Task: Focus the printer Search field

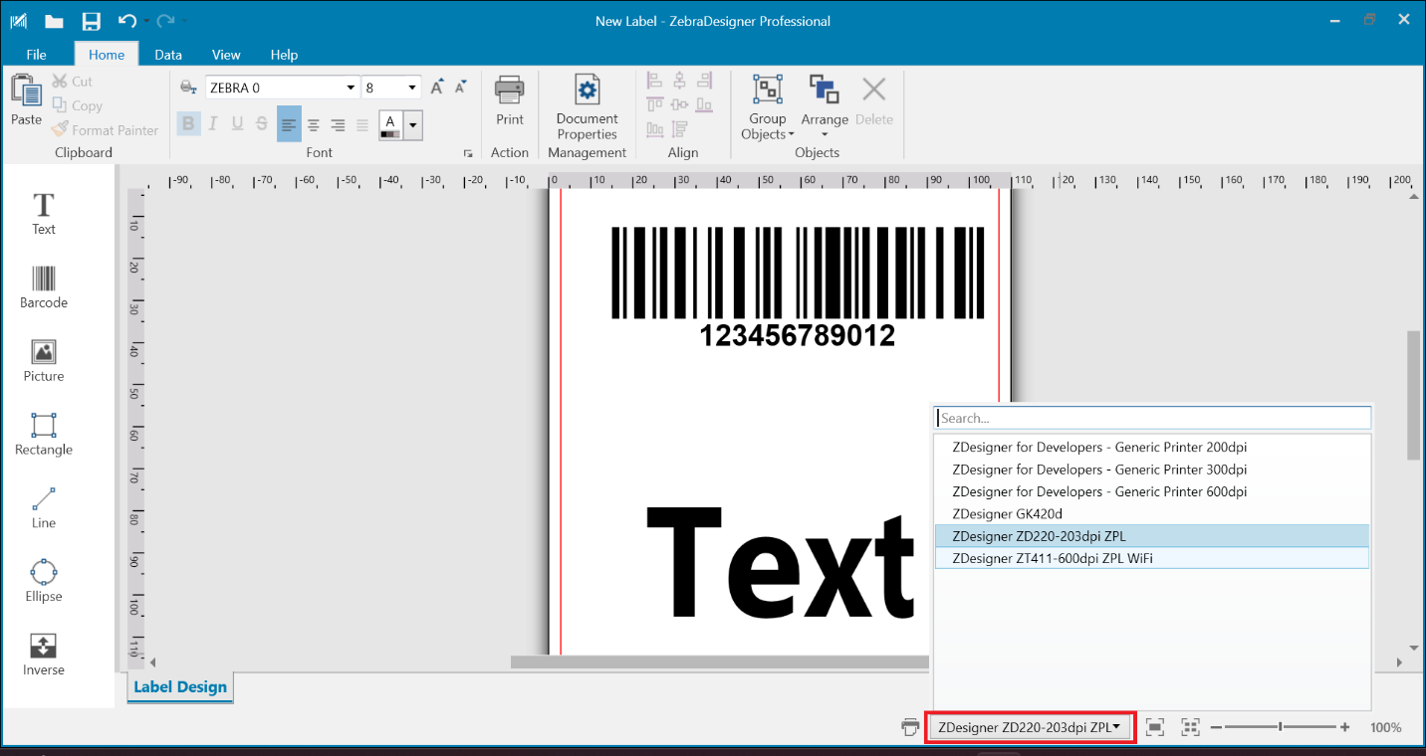Action: [x=1152, y=418]
